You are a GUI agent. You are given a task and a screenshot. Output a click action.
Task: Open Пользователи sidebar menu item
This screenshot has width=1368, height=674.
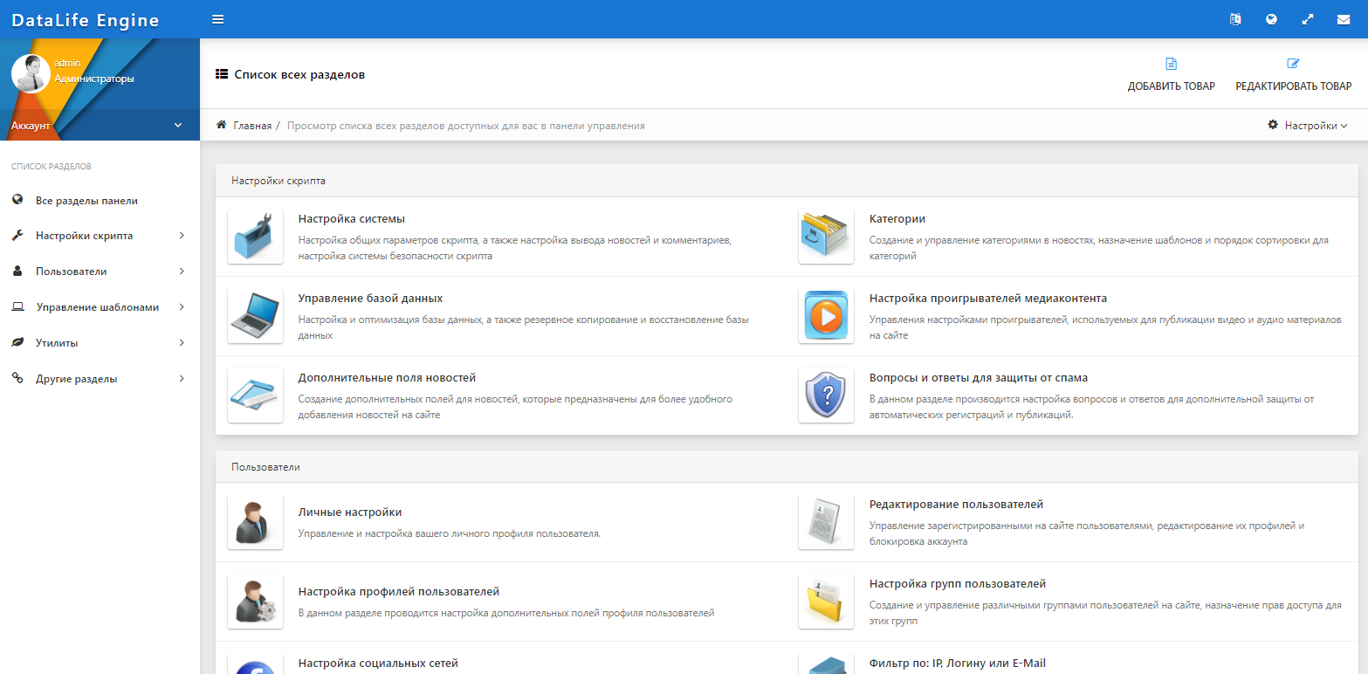(x=99, y=272)
